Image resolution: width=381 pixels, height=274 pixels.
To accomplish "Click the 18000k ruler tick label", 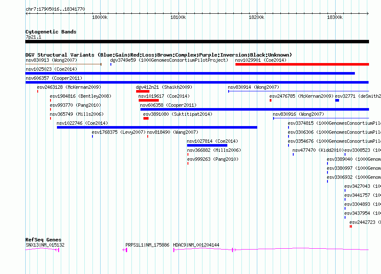I will click(100, 17).
